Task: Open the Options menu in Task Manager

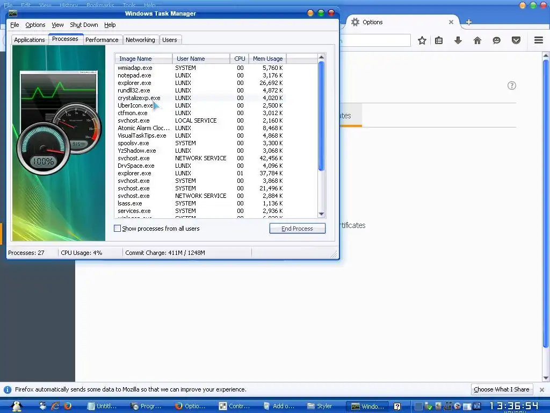Action: pos(35,25)
